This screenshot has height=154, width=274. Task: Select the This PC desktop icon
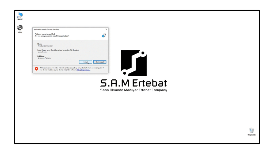(20, 16)
